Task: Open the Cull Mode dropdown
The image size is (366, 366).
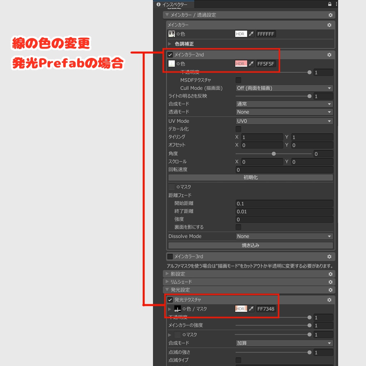Action: (x=284, y=88)
